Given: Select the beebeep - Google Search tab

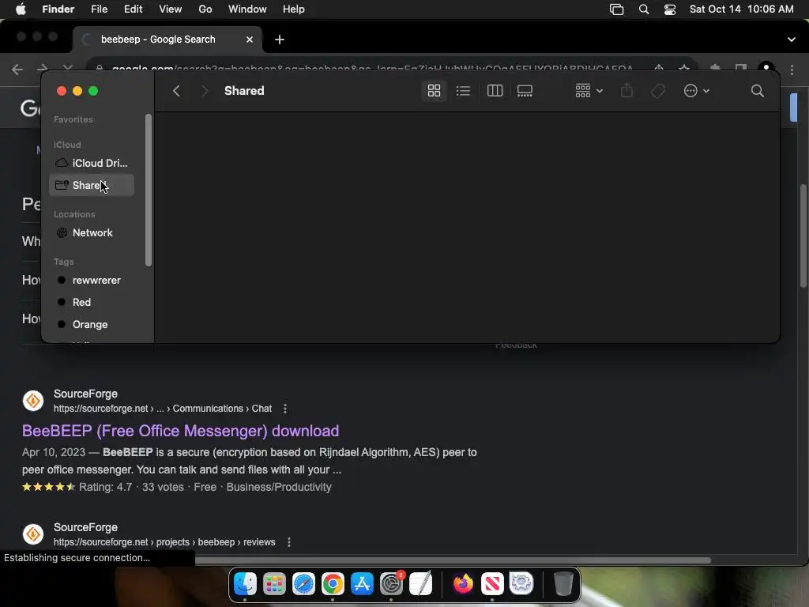Looking at the screenshot, I should click(167, 40).
